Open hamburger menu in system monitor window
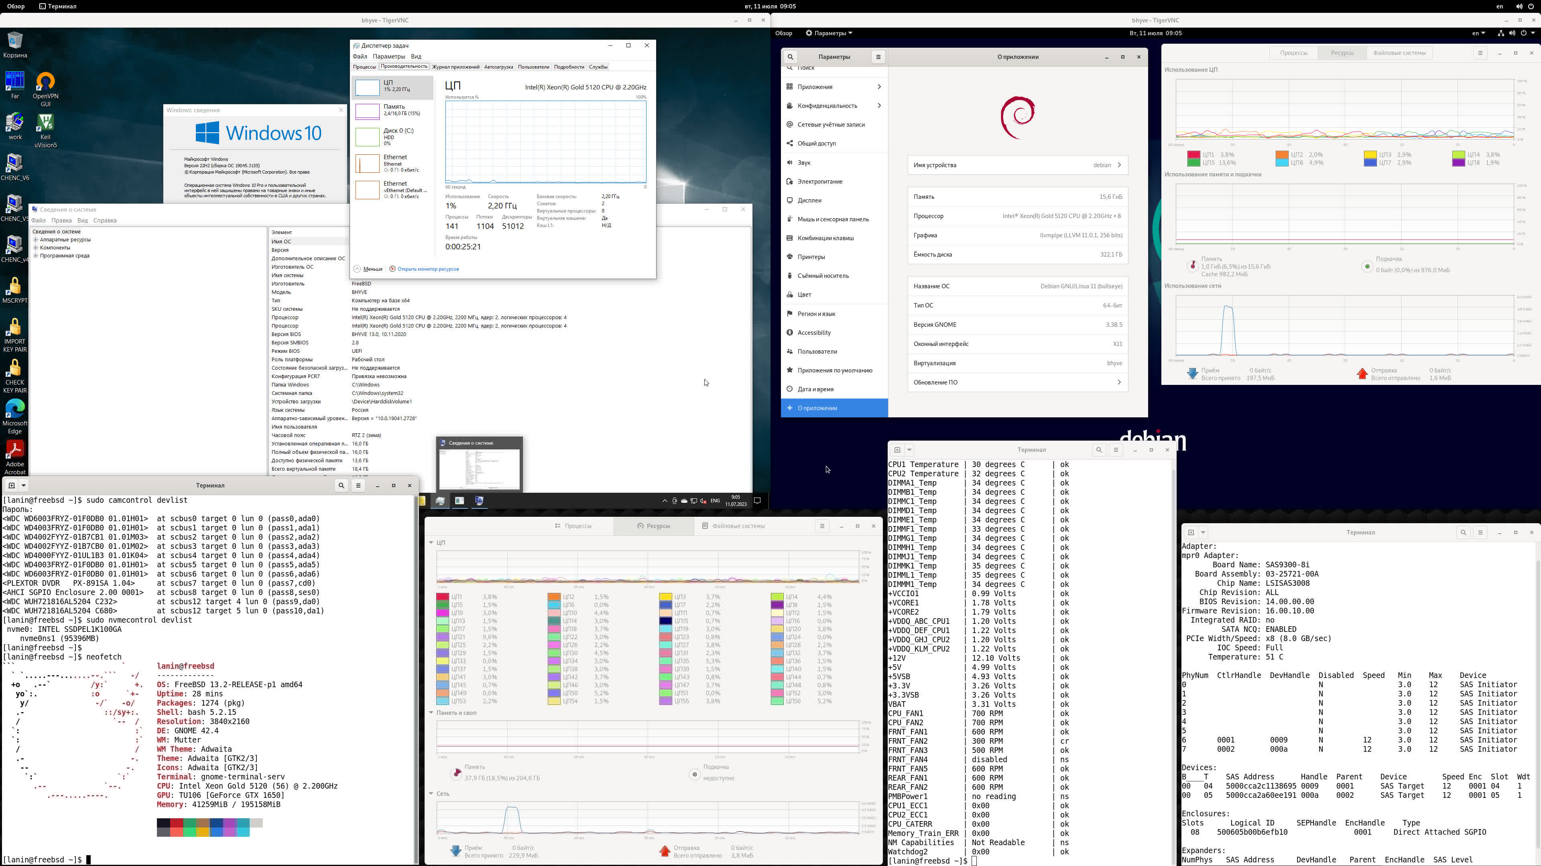Viewport: 1541px width, 866px height. 821,526
